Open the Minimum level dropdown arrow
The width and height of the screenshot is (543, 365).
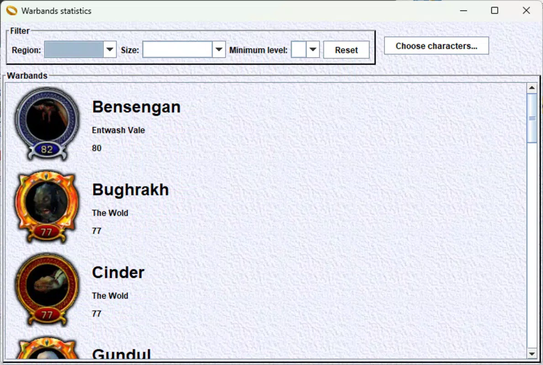(313, 50)
